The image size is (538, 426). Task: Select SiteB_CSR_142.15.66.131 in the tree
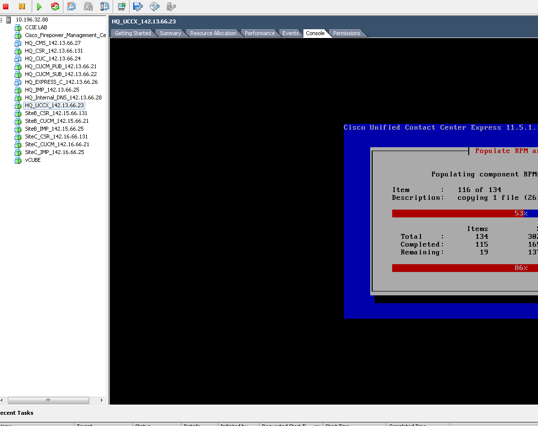(x=56, y=113)
